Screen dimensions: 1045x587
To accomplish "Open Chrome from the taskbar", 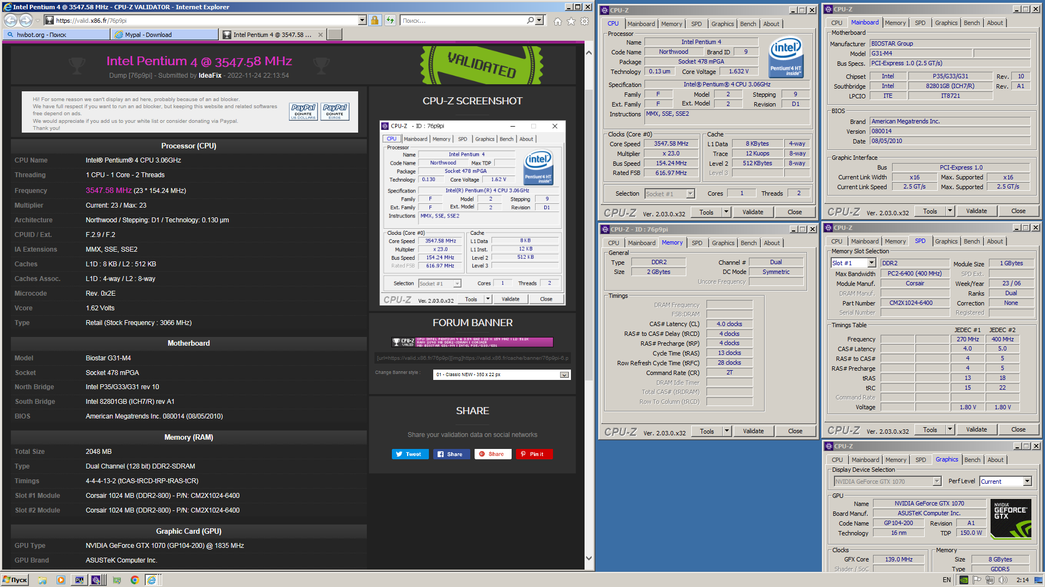I will pos(134,580).
